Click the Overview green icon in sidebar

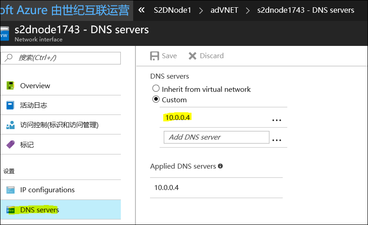(10, 86)
